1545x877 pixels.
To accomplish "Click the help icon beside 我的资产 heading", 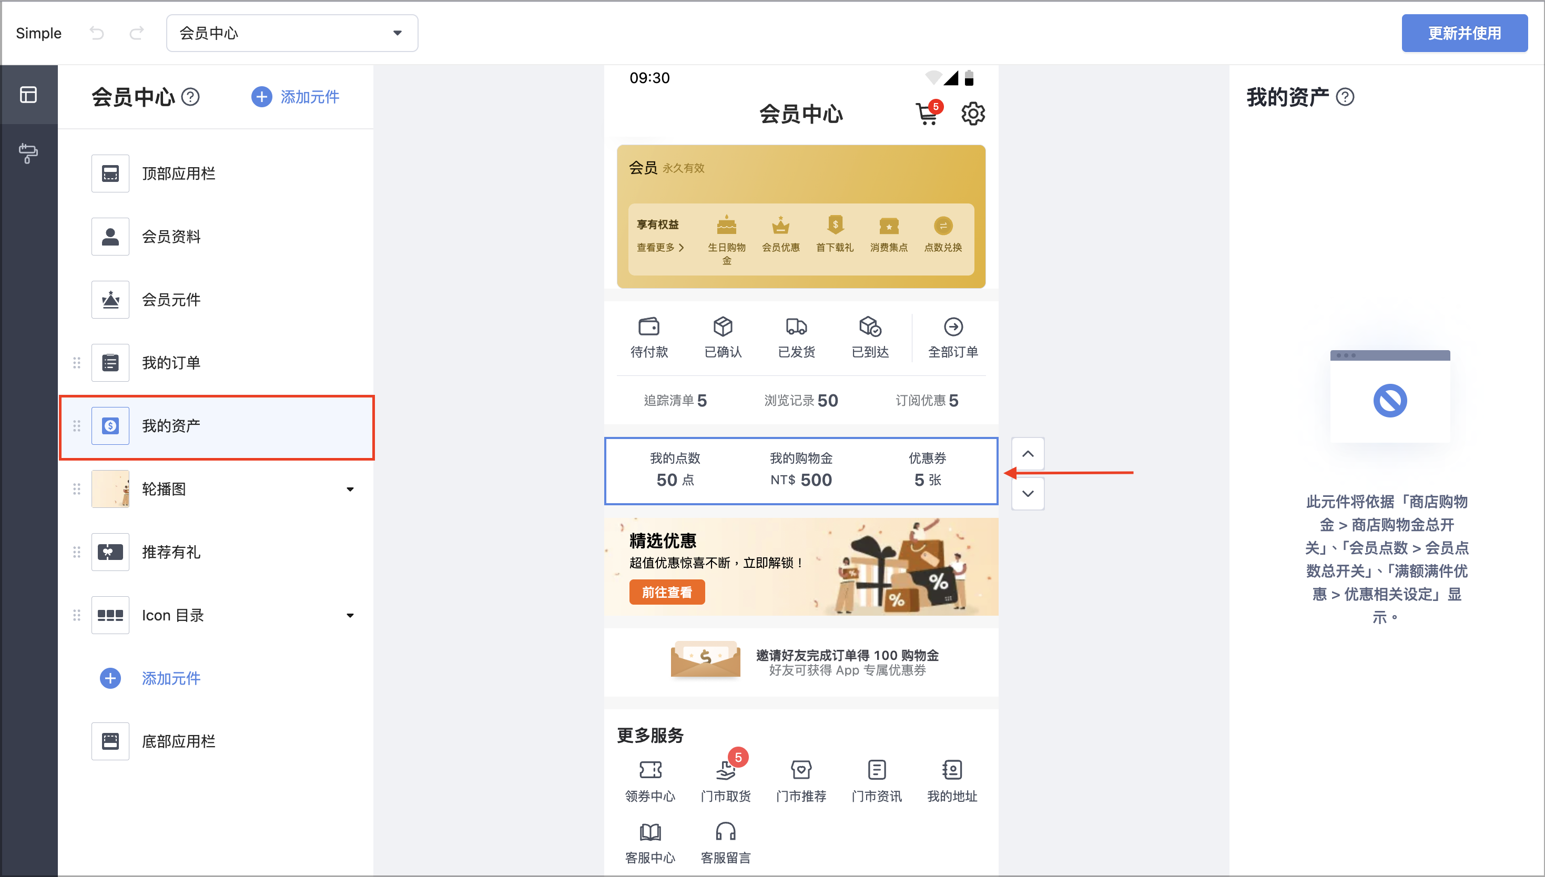I will tap(1345, 97).
